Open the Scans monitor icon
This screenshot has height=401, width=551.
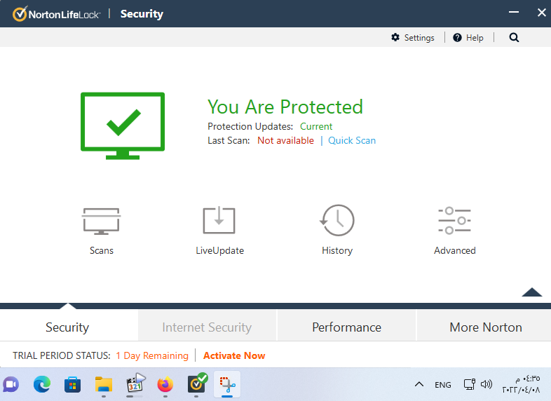click(x=101, y=221)
